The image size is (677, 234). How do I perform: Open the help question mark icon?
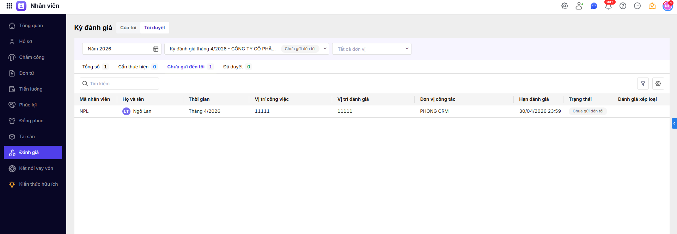(623, 6)
